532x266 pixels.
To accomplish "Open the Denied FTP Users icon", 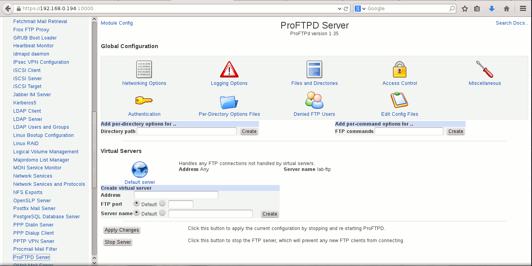I will [x=314, y=100].
